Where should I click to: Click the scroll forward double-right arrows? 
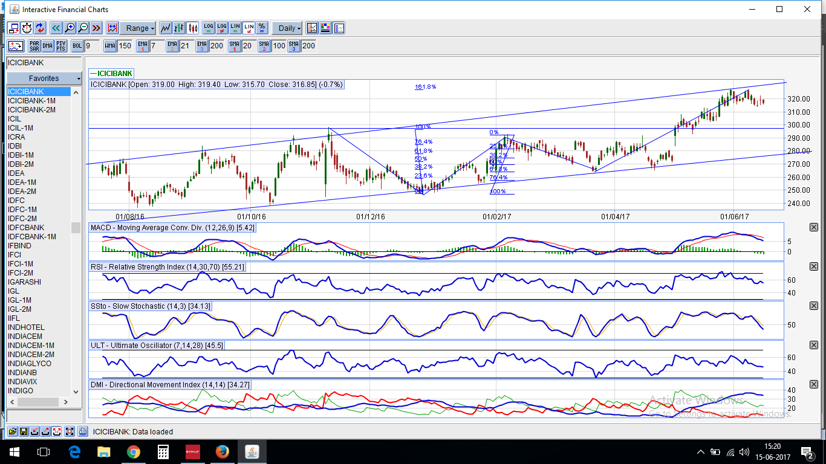(96, 28)
